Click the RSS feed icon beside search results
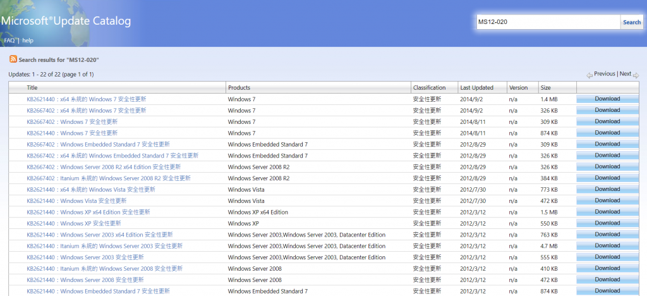Screen dimensions: 647x296 (x=13, y=59)
